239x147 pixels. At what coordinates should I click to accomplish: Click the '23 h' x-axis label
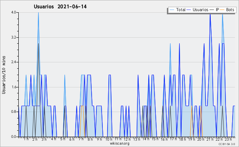click(x=228, y=139)
